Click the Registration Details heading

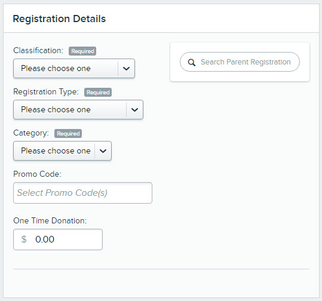click(x=59, y=19)
